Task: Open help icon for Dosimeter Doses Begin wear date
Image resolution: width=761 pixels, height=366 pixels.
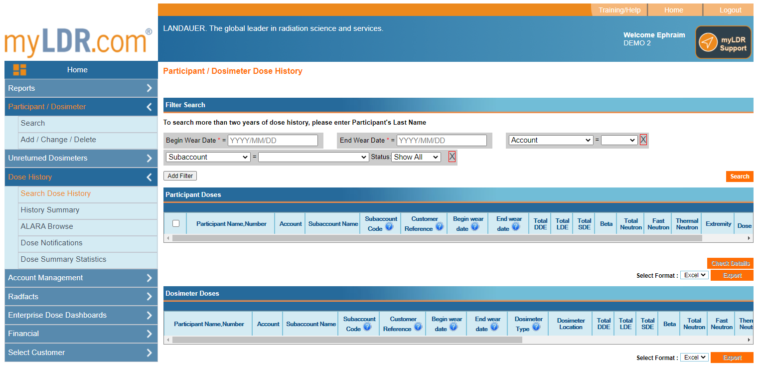Action: tap(453, 327)
